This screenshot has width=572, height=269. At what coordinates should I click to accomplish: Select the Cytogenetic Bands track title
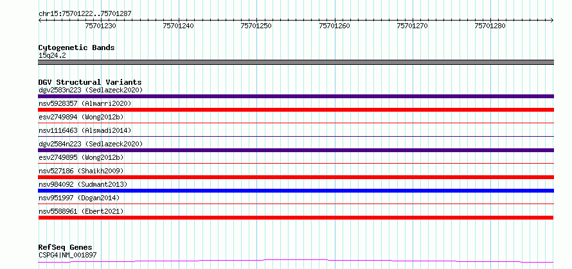76,48
